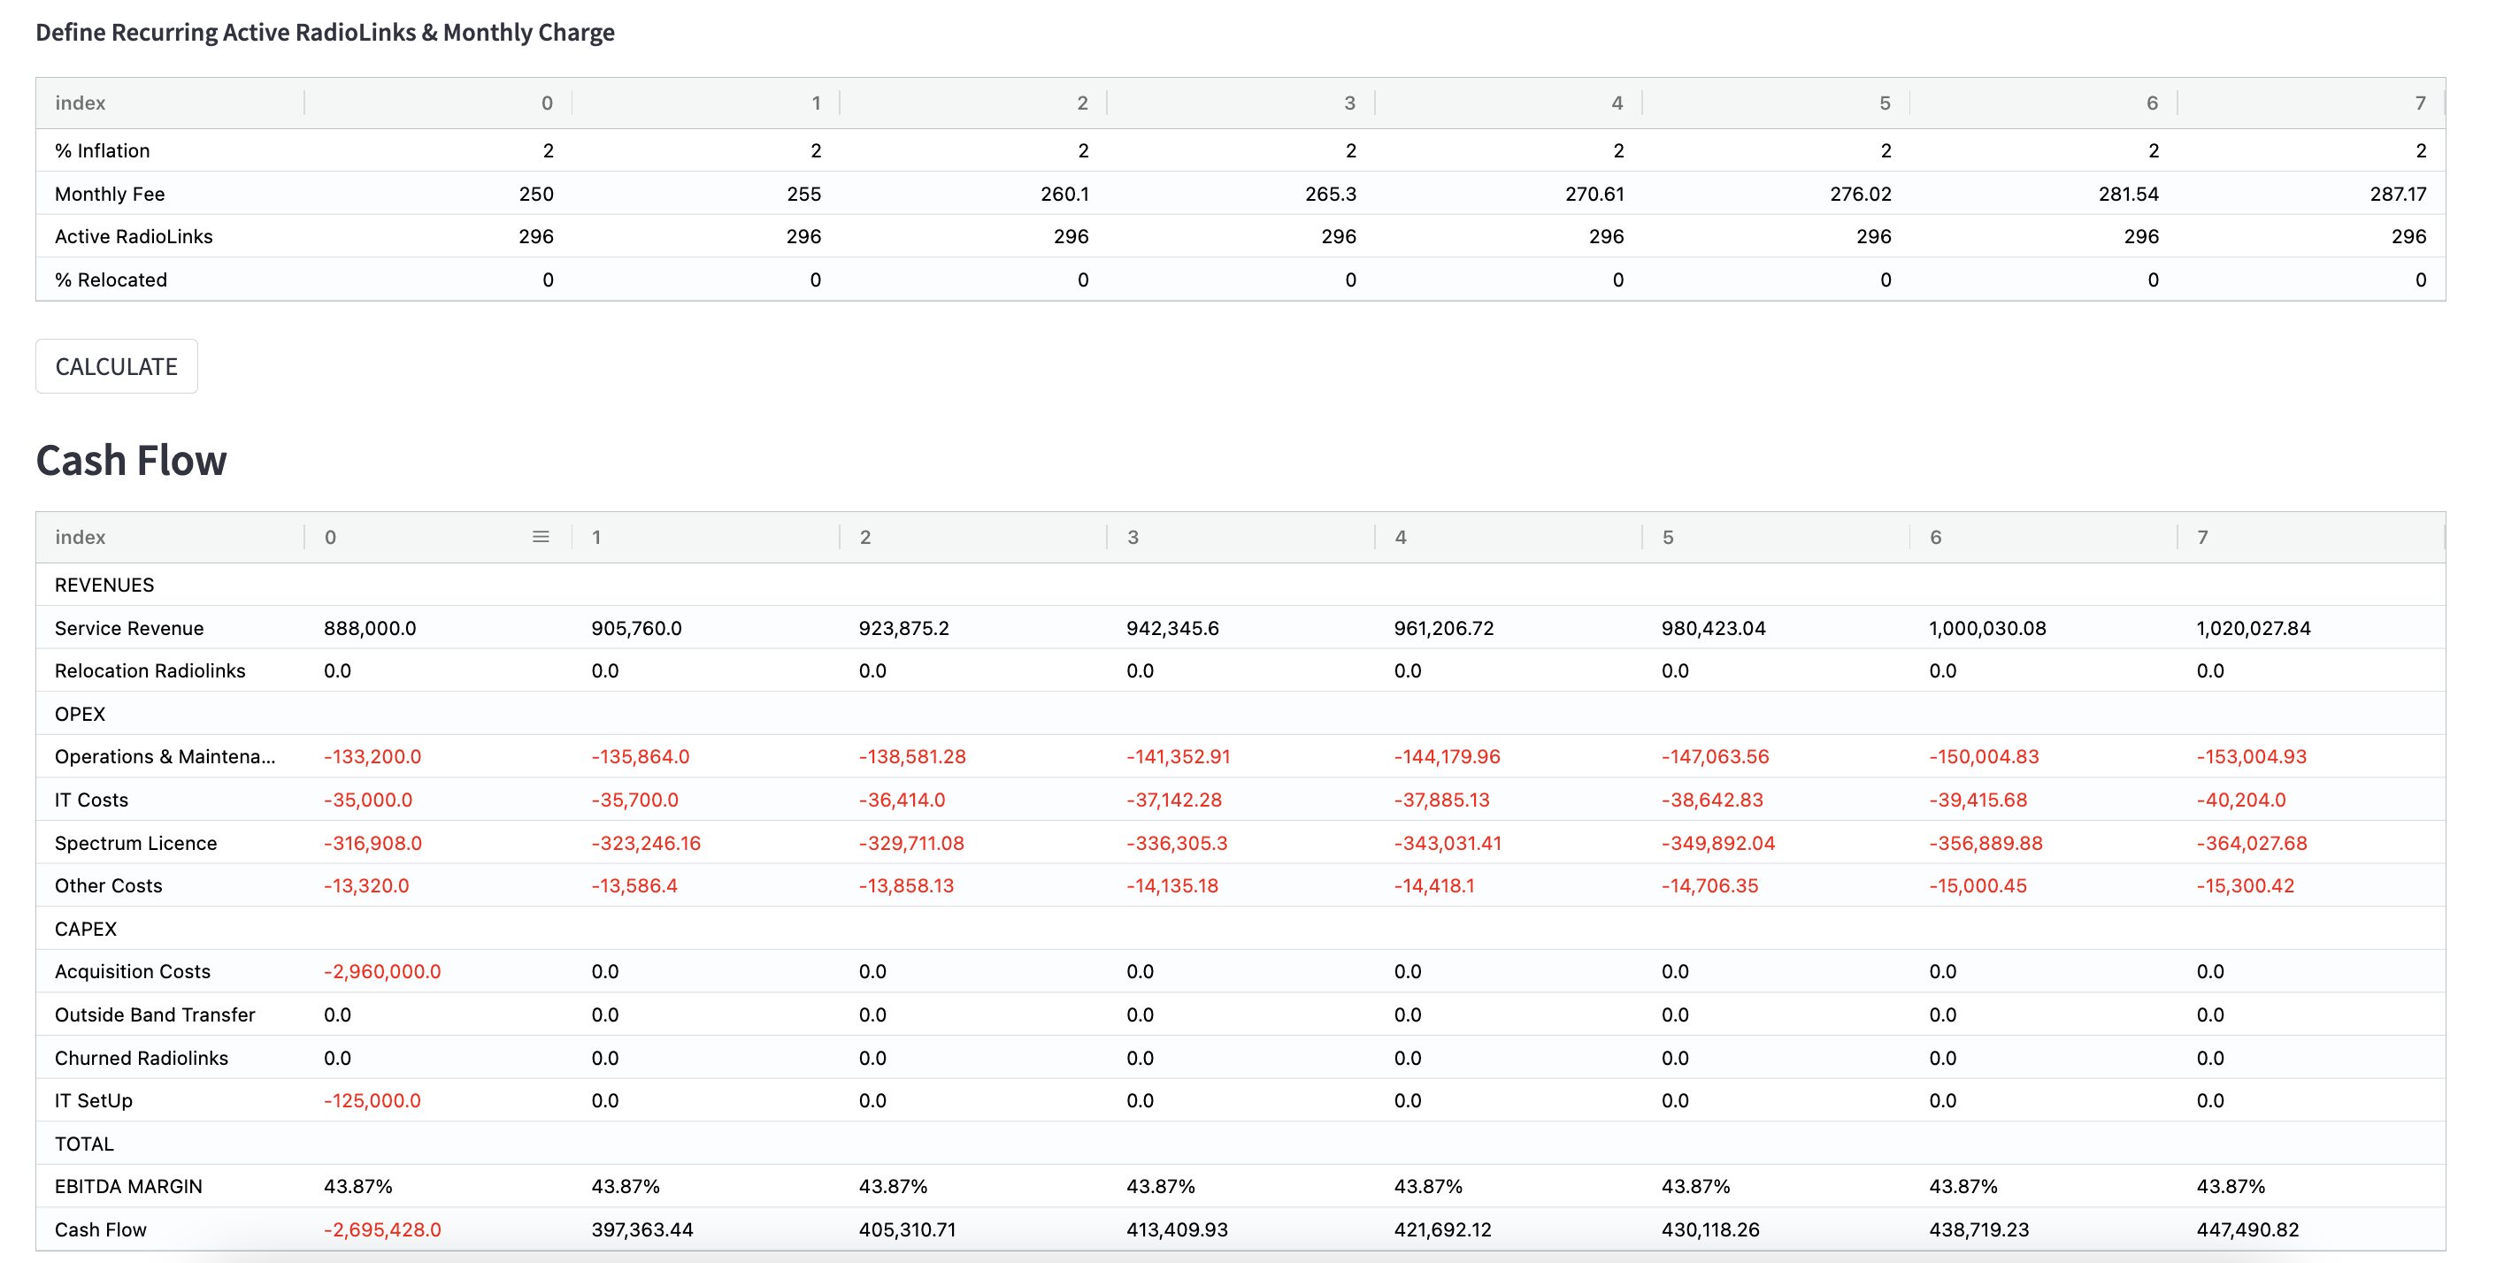Image resolution: width=2504 pixels, height=1263 pixels.
Task: Click Cash Flow total -2,695,428.0
Action: [382, 1230]
